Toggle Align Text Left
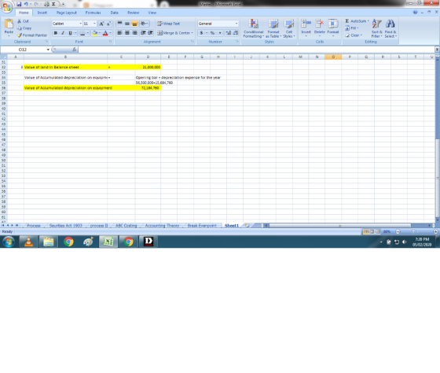Screen dimensions: 440x373 point(119,33)
